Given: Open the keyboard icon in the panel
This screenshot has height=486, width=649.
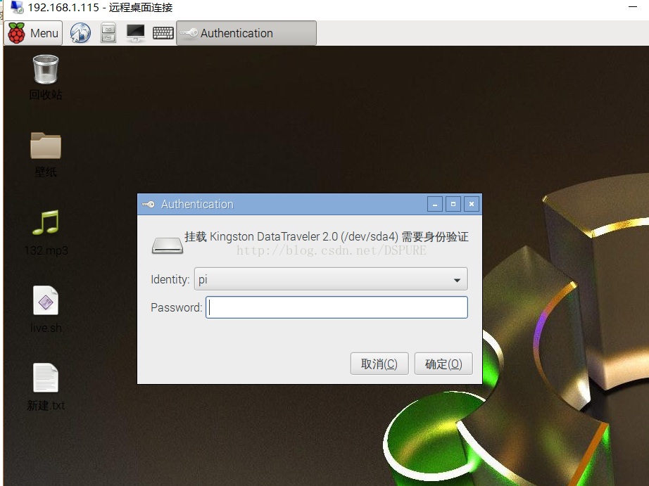Looking at the screenshot, I should 163,33.
